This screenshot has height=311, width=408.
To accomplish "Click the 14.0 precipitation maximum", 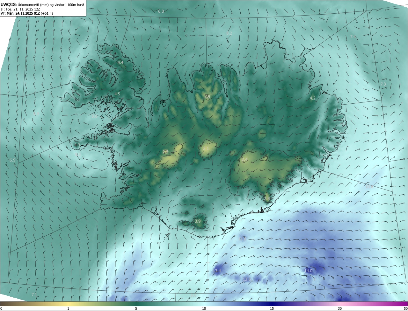I will 309,271.
